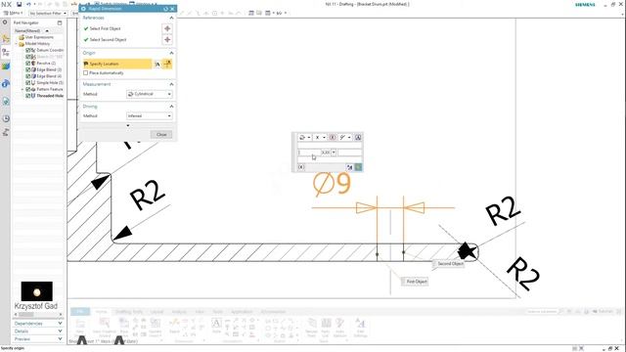Viewport: 626px width, 352px height.
Task: Click the bottom-left (x) icon in floating toolbar
Action: click(301, 167)
